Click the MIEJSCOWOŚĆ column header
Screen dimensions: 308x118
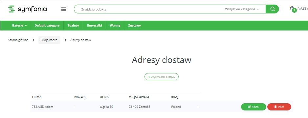point(139,97)
